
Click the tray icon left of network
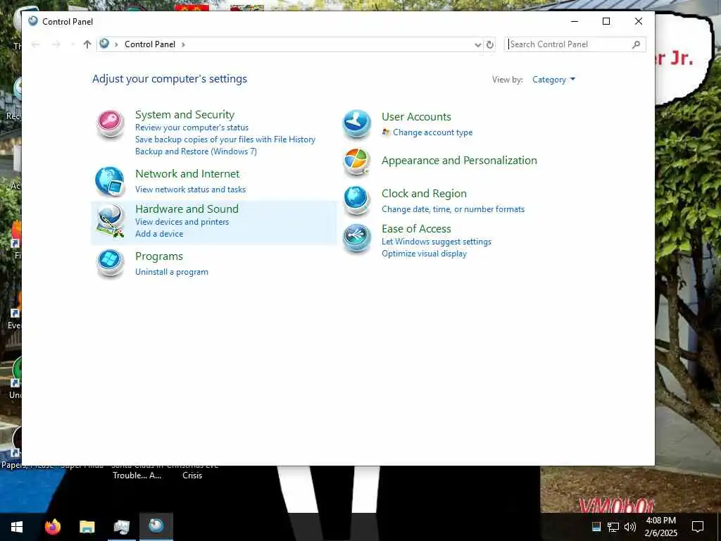pyautogui.click(x=596, y=527)
